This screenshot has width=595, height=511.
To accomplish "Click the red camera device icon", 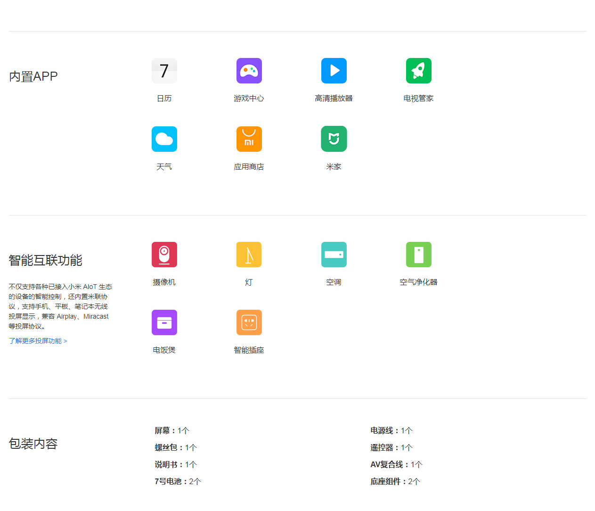I will [164, 255].
